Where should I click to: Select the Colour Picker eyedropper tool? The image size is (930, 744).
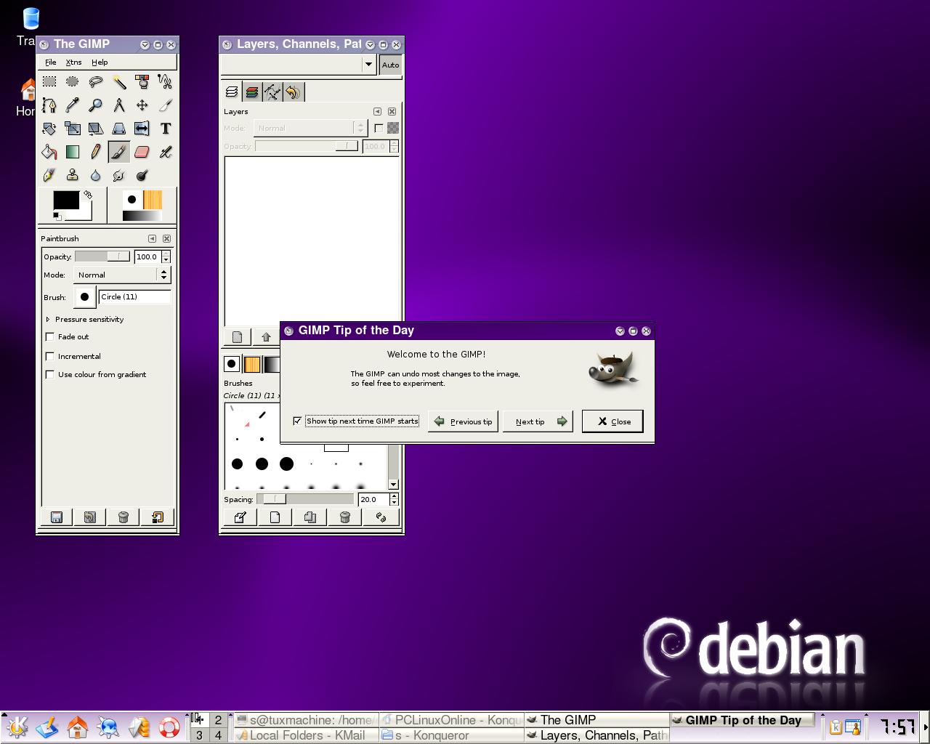[73, 105]
